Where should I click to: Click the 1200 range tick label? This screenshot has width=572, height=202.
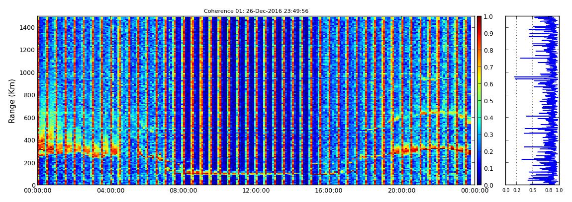27,50
